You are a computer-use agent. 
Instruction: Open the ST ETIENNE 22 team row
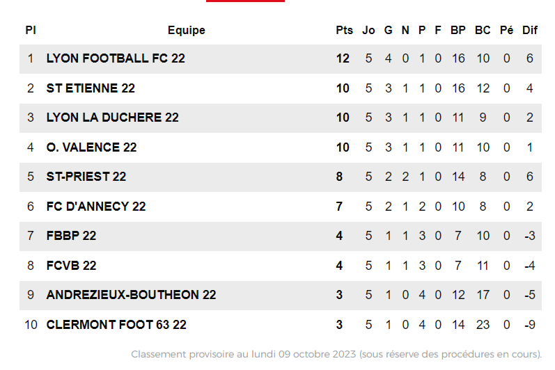pos(91,88)
